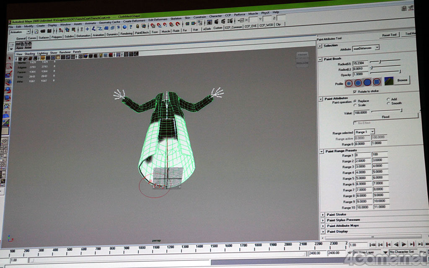The width and height of the screenshot is (429, 268).
Task: Select the soft Gaussian brush profile
Action: pyautogui.click(x=349, y=82)
